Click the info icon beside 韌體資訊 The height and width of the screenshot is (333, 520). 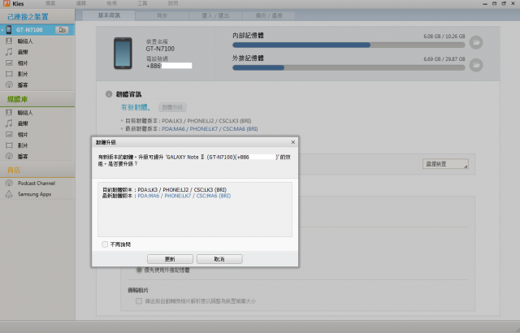coord(109,94)
